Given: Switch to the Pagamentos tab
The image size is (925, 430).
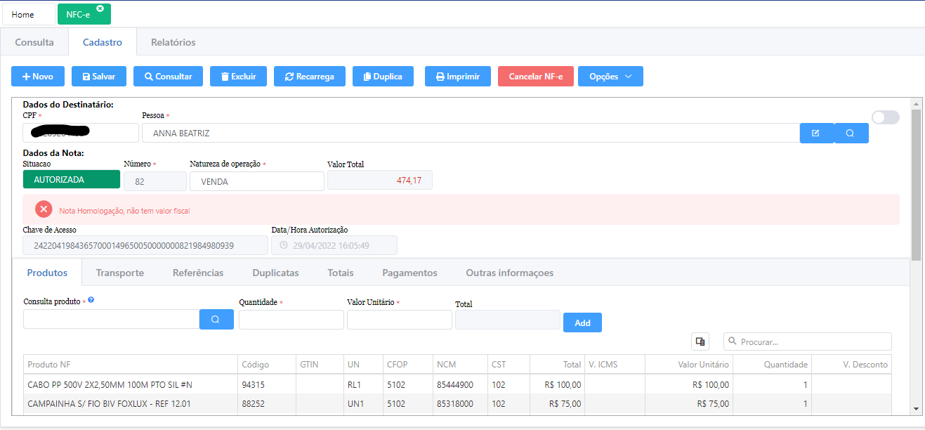Looking at the screenshot, I should click(409, 273).
